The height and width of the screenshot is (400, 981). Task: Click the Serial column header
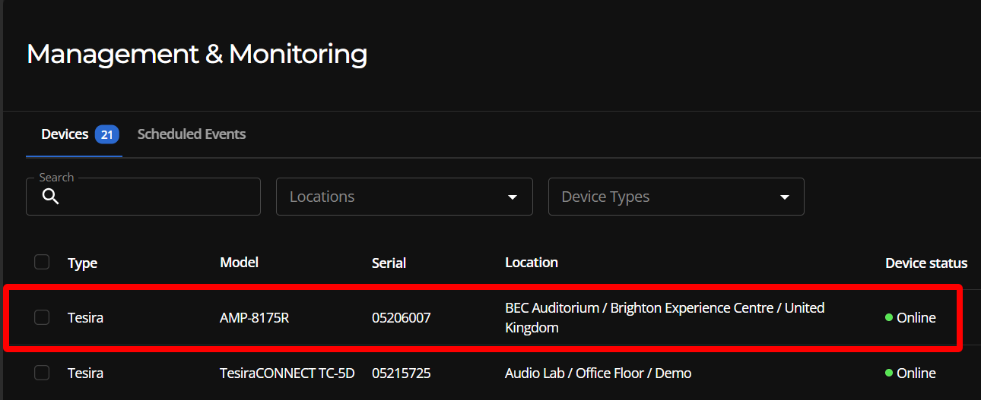389,263
